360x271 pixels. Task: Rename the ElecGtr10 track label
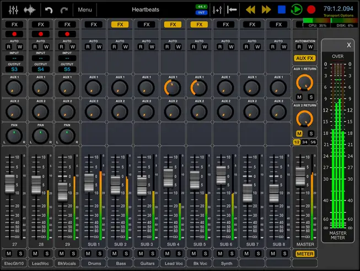[x=14, y=263]
